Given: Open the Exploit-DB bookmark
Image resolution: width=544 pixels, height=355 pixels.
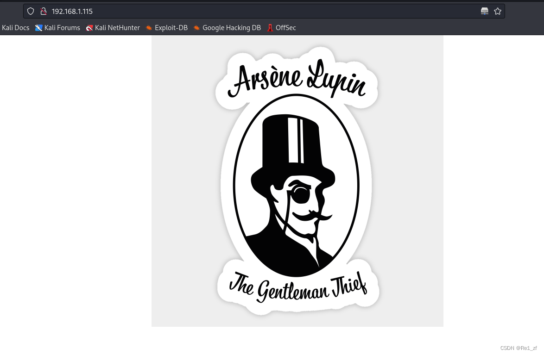Looking at the screenshot, I should (166, 28).
